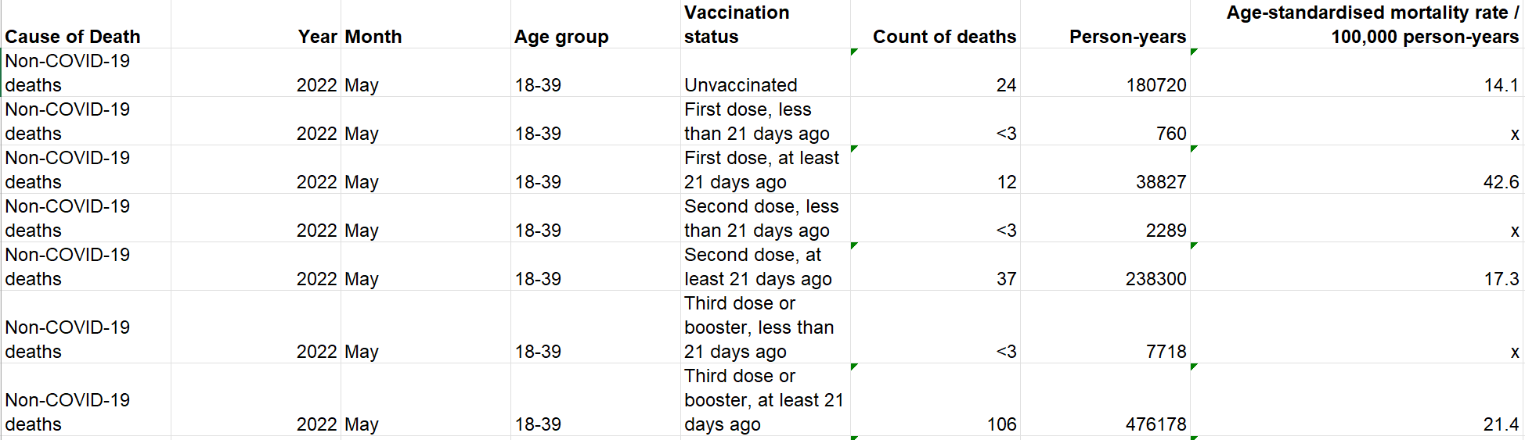Click the mortality rate cell 14.1
This screenshot has width=1525, height=440.
1357,73
